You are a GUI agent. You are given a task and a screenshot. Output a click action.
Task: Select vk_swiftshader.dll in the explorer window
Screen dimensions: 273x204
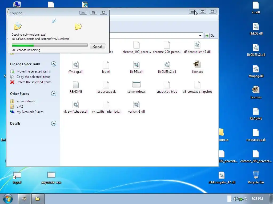point(76,107)
